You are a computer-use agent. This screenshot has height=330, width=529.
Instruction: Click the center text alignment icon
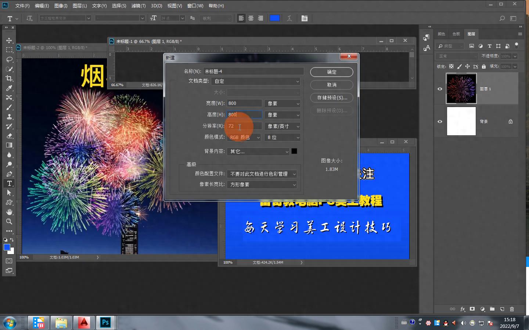(251, 18)
